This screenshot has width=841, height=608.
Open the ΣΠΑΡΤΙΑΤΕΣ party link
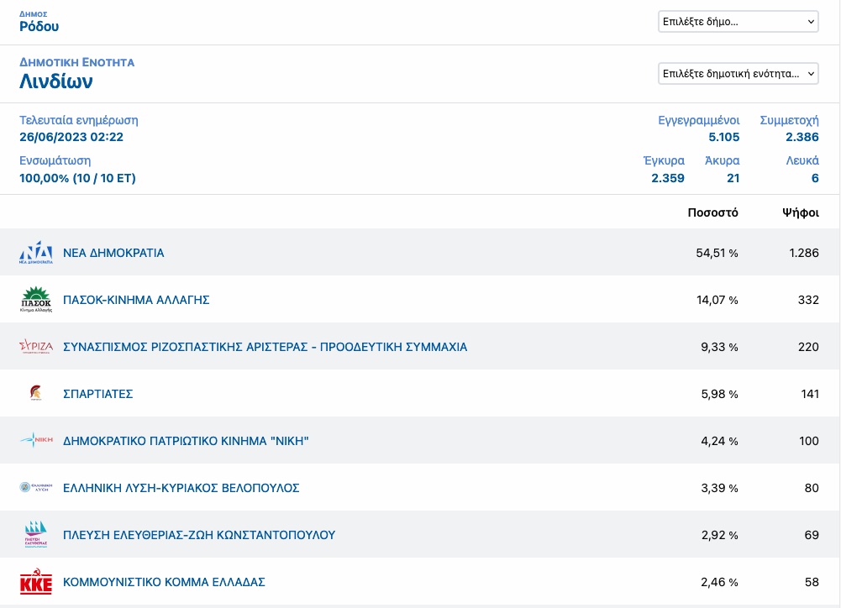tap(98, 394)
